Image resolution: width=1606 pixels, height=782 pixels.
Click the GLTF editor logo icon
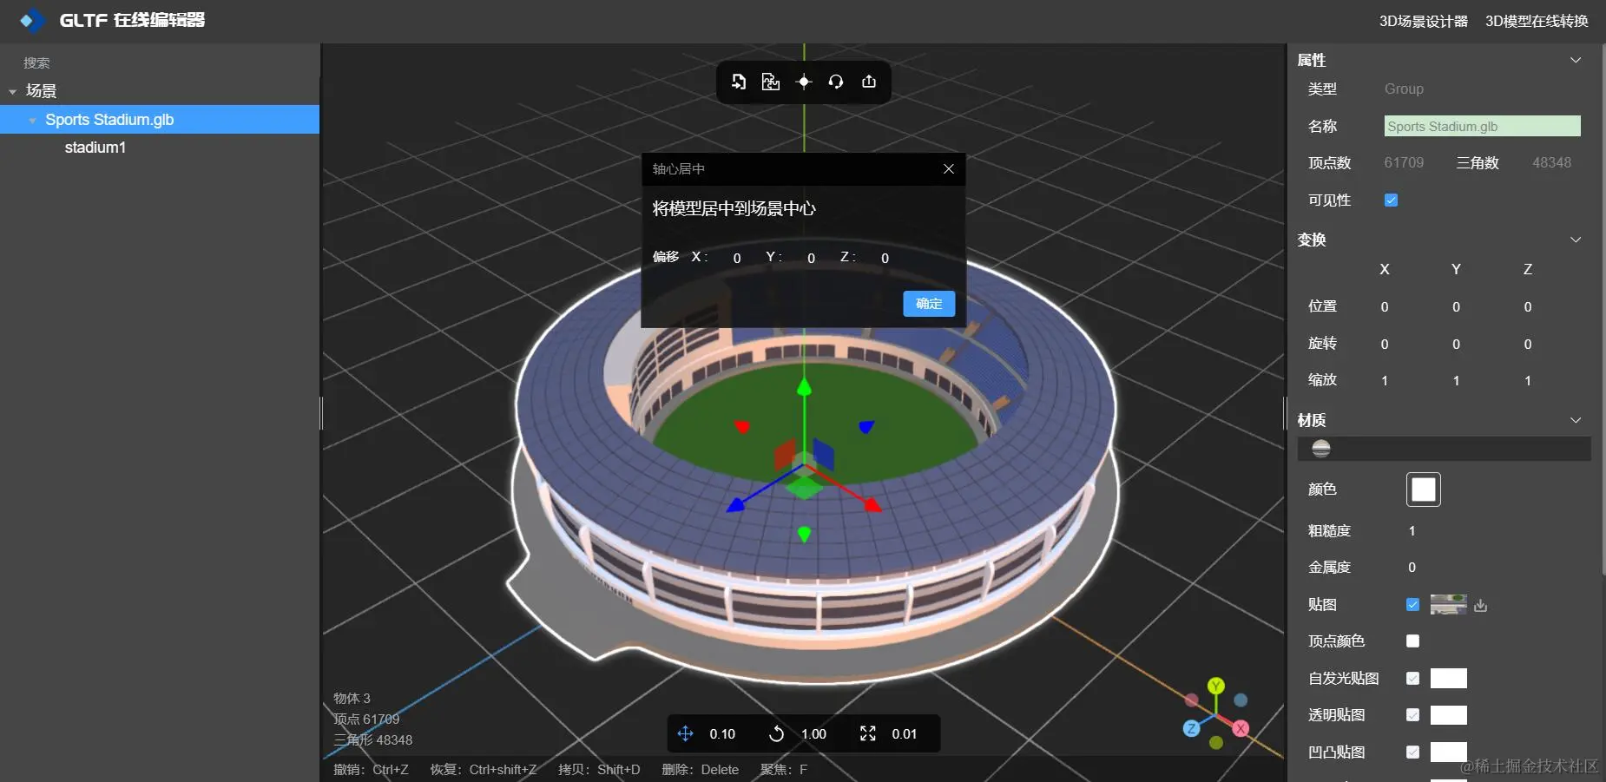[32, 20]
